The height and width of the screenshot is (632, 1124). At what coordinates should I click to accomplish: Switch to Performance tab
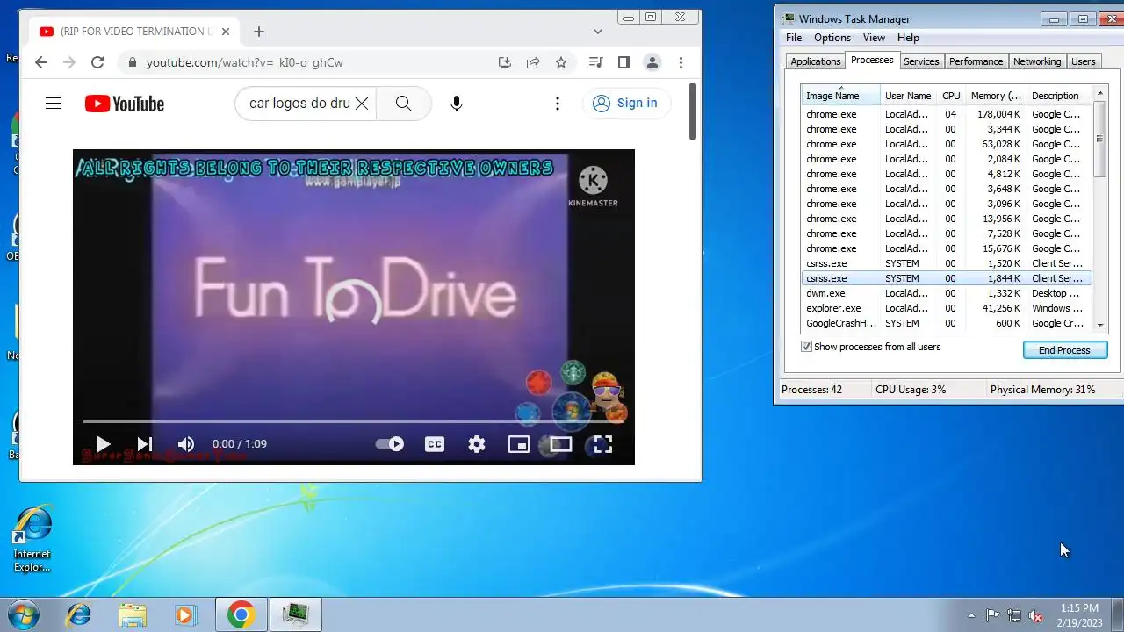pyautogui.click(x=976, y=61)
